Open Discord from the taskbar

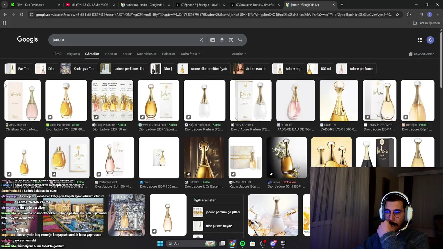click(x=273, y=243)
